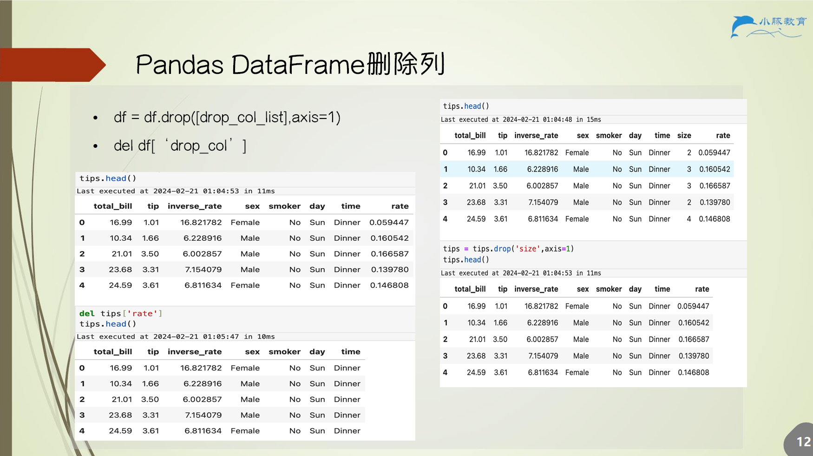Click 24.59 in the table below del tips['rate']
Viewport: 813px width, 456px height.
(120, 431)
